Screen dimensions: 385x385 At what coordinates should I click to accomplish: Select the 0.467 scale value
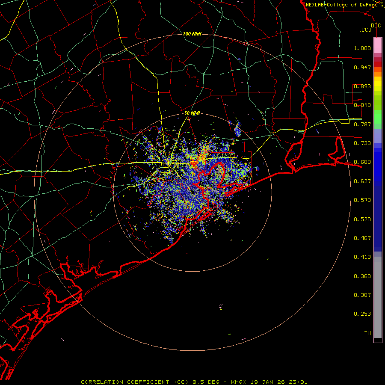(362, 238)
